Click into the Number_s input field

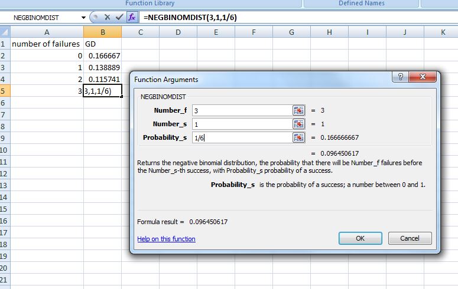click(x=241, y=124)
